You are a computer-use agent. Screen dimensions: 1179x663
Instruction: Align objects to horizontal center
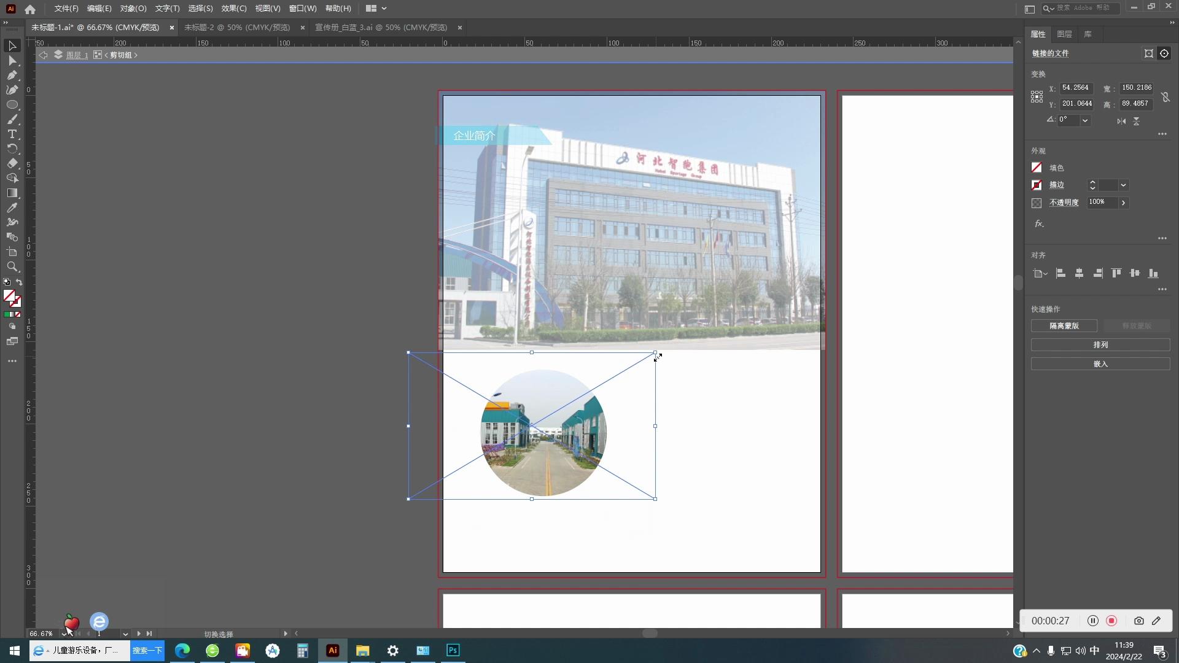click(x=1079, y=274)
